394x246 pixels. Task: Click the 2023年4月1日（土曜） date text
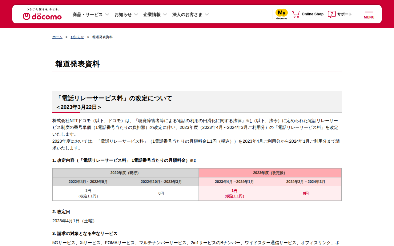point(74,221)
